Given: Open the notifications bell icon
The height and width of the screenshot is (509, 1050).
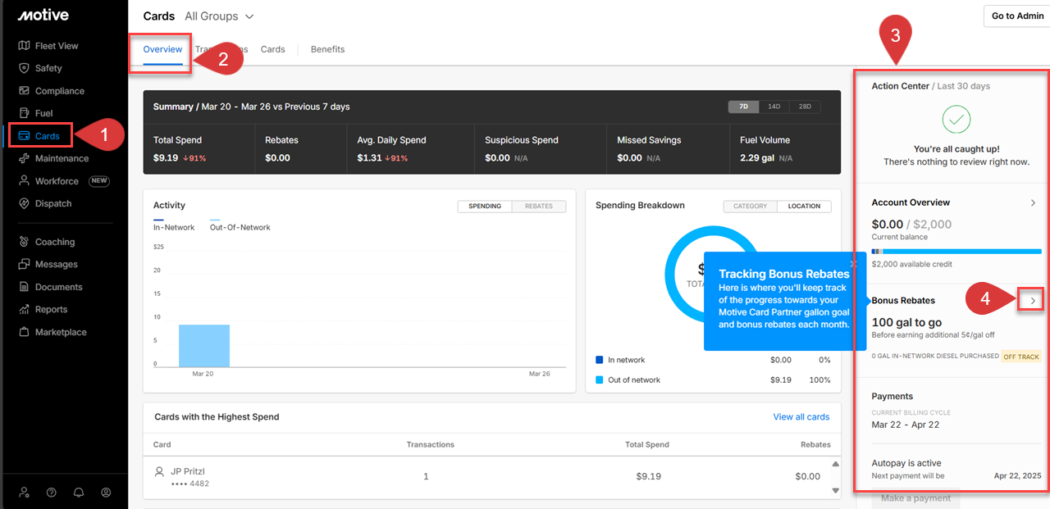Looking at the screenshot, I should point(79,493).
